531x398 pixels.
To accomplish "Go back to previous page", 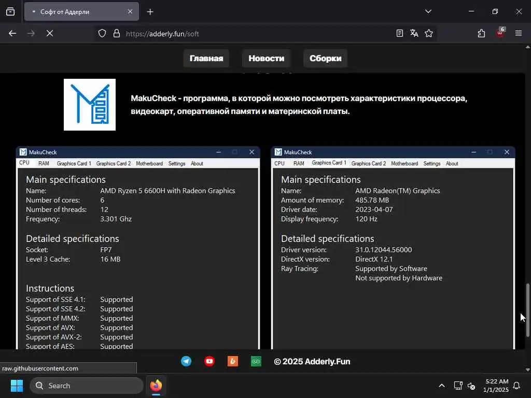I will (x=12, y=33).
